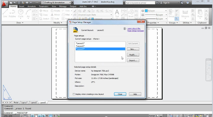The width and height of the screenshot is (213, 117).
Task: Click the binoculars search icon
Action: pos(157,3)
